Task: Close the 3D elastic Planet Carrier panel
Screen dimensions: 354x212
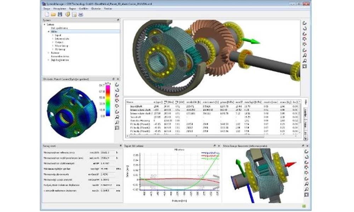Action: click(x=118, y=79)
